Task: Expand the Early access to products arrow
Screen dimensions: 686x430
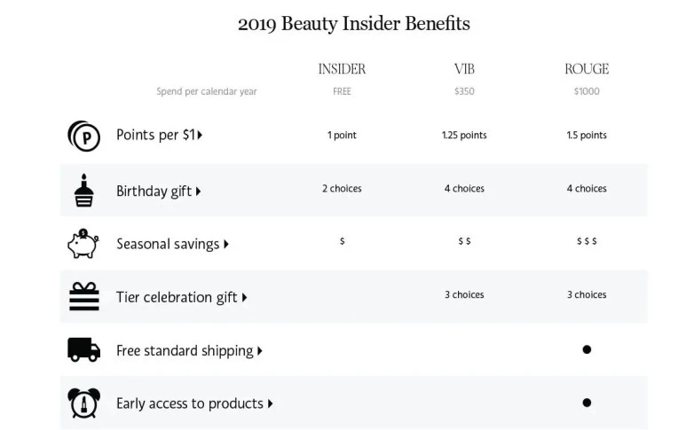Action: pyautogui.click(x=271, y=403)
